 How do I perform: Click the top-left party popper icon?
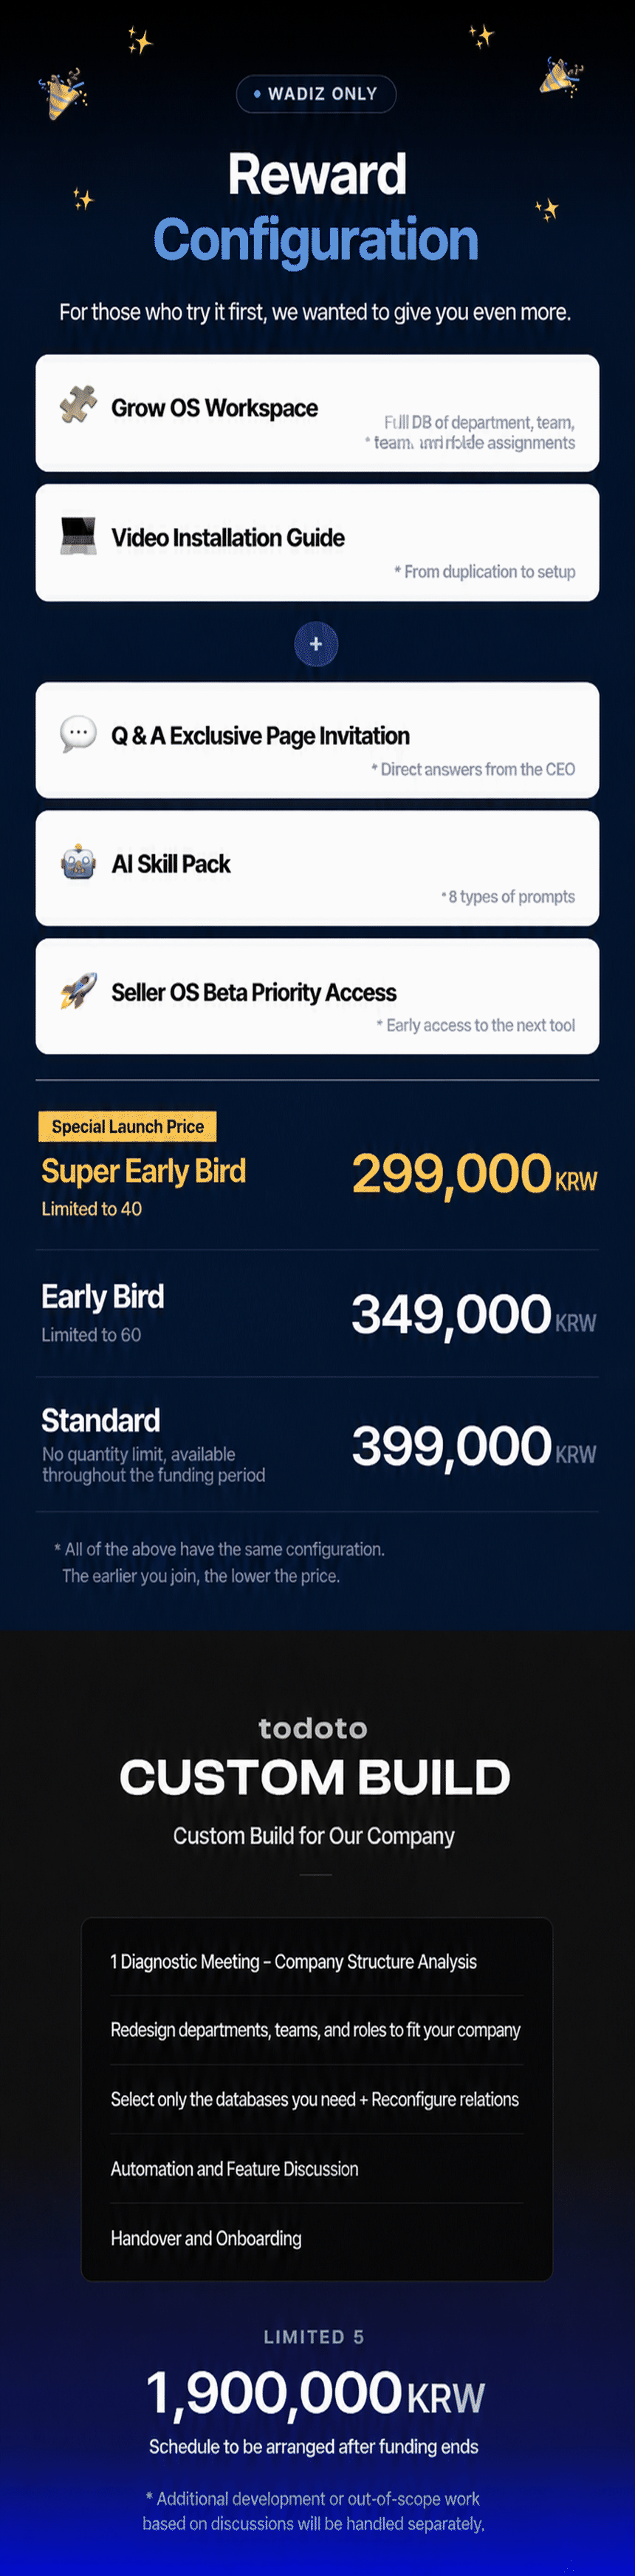pyautogui.click(x=63, y=93)
